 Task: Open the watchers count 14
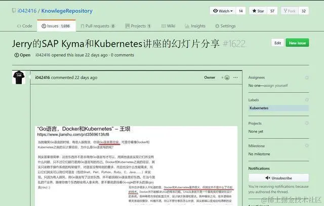[x=241, y=11]
